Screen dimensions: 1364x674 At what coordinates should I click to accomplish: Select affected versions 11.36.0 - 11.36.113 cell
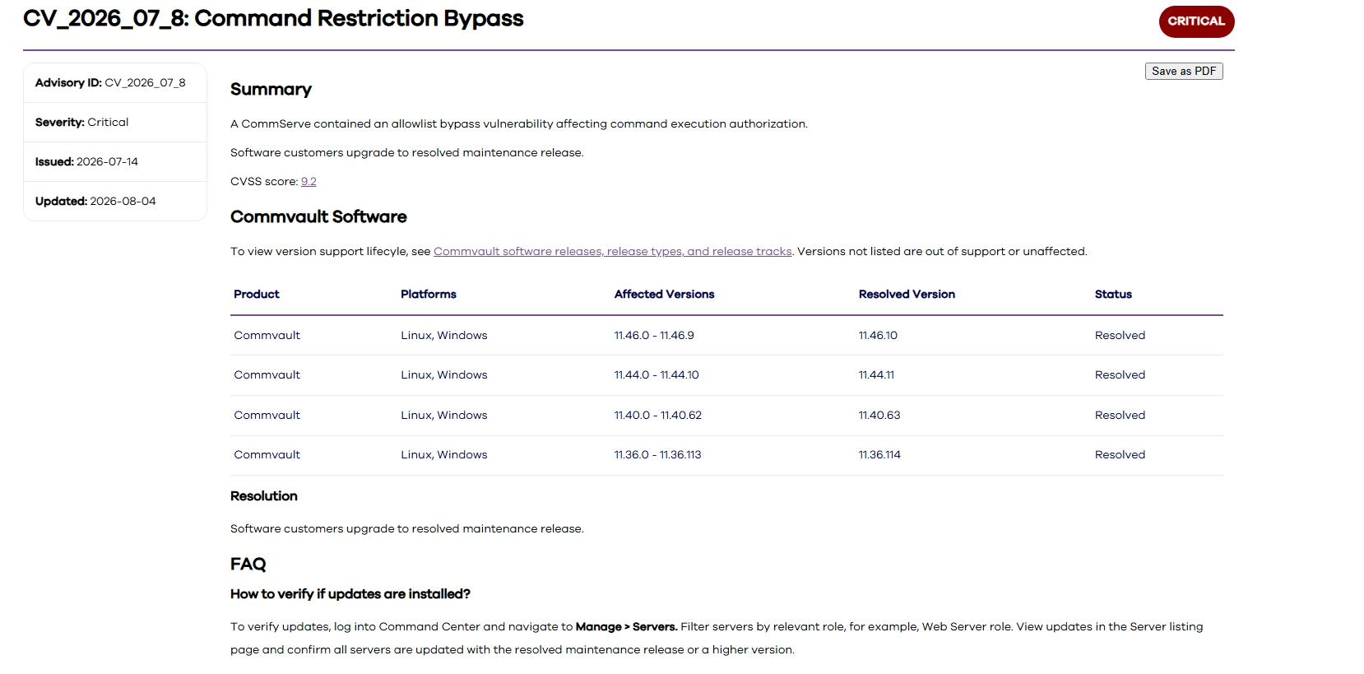[x=658, y=455]
